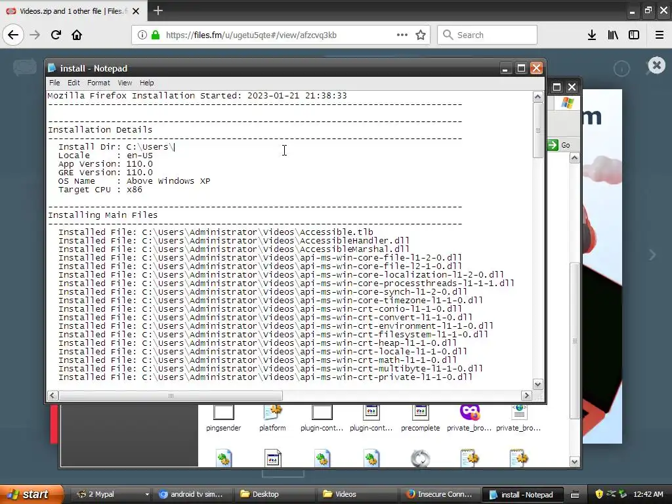Screen dimensions: 672x504
Task: Click the 'OS Name : Above Windows XP' line
Action: (x=134, y=181)
